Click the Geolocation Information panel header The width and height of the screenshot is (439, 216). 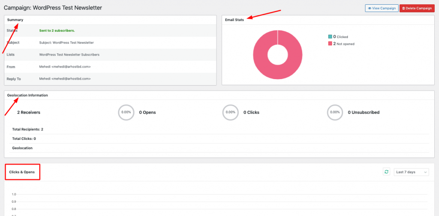[x=219, y=95]
